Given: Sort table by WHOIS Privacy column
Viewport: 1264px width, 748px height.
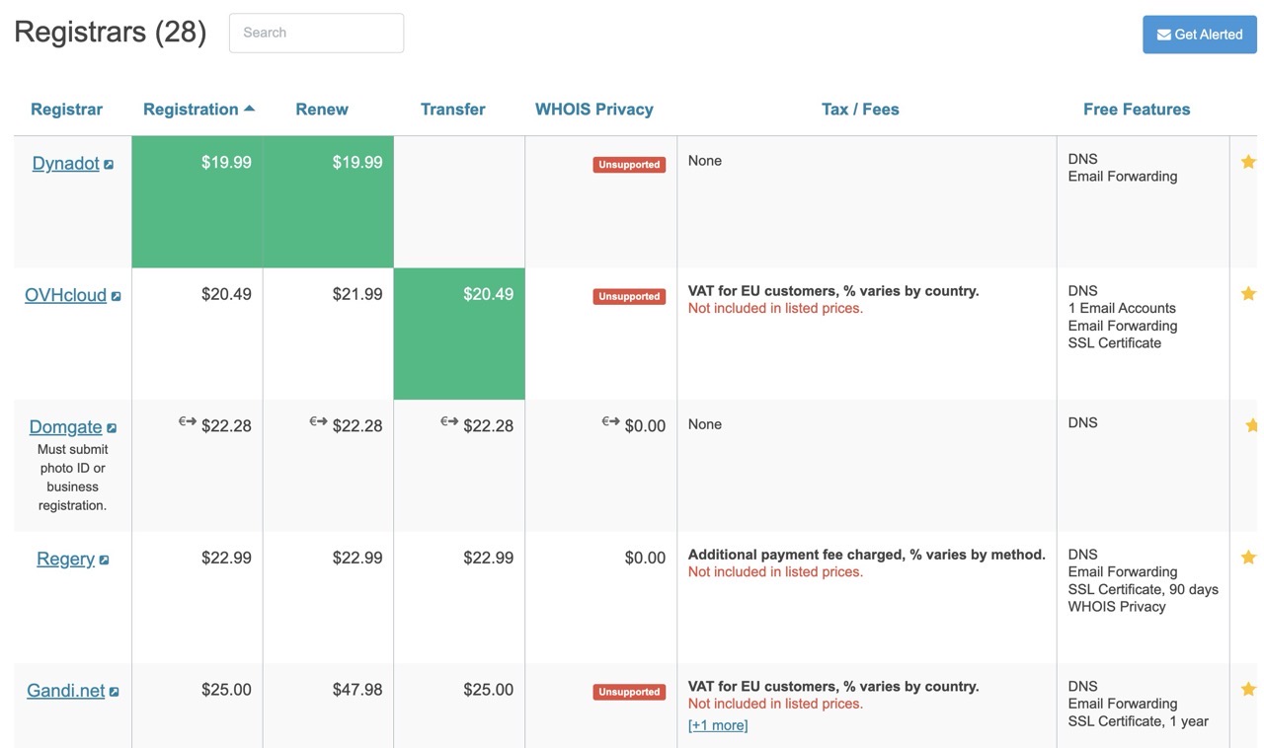Looking at the screenshot, I should point(594,110).
